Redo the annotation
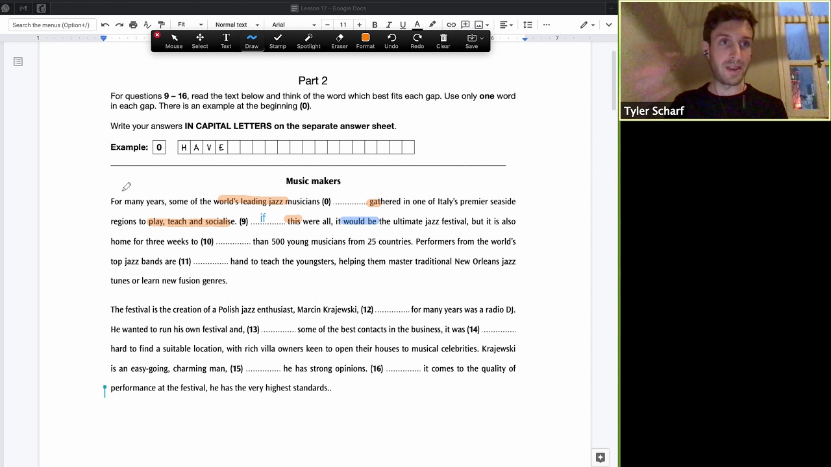 point(417,41)
